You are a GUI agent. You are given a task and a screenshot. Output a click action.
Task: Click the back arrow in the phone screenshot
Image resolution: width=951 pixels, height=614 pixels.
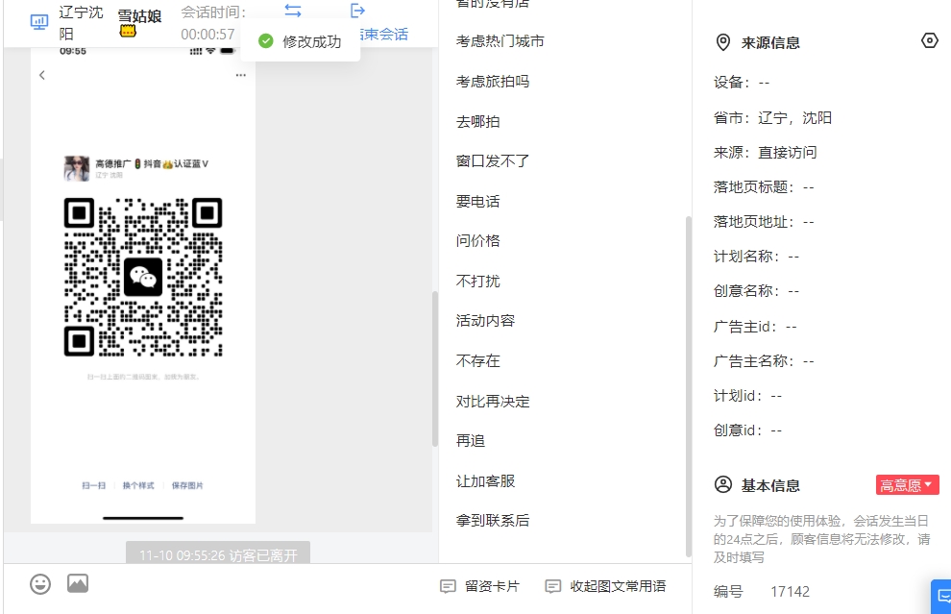(42, 75)
